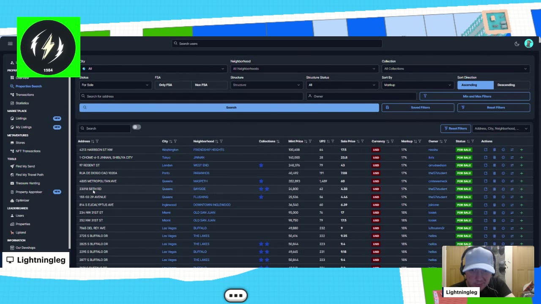Open Structure Status All dropdown
This screenshot has width=541, height=304.
(342, 85)
